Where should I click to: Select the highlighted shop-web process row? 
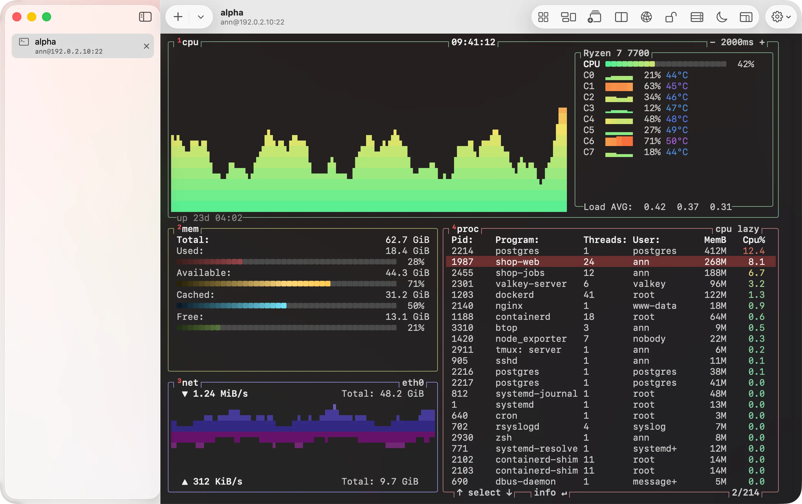(611, 262)
